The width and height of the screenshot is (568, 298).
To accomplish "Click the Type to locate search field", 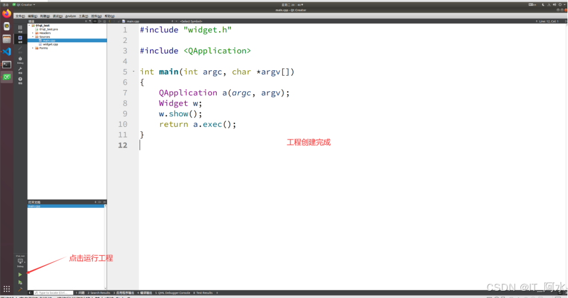I will [x=53, y=293].
